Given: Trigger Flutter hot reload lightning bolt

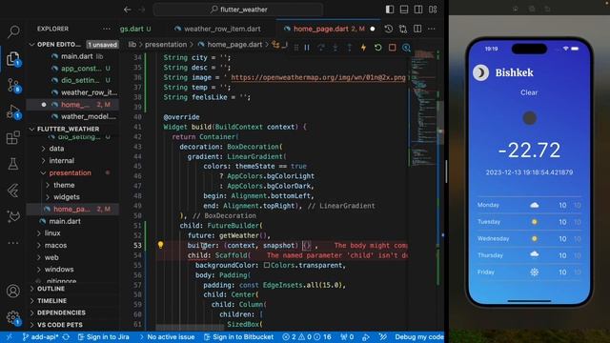Looking at the screenshot, I should [x=363, y=48].
